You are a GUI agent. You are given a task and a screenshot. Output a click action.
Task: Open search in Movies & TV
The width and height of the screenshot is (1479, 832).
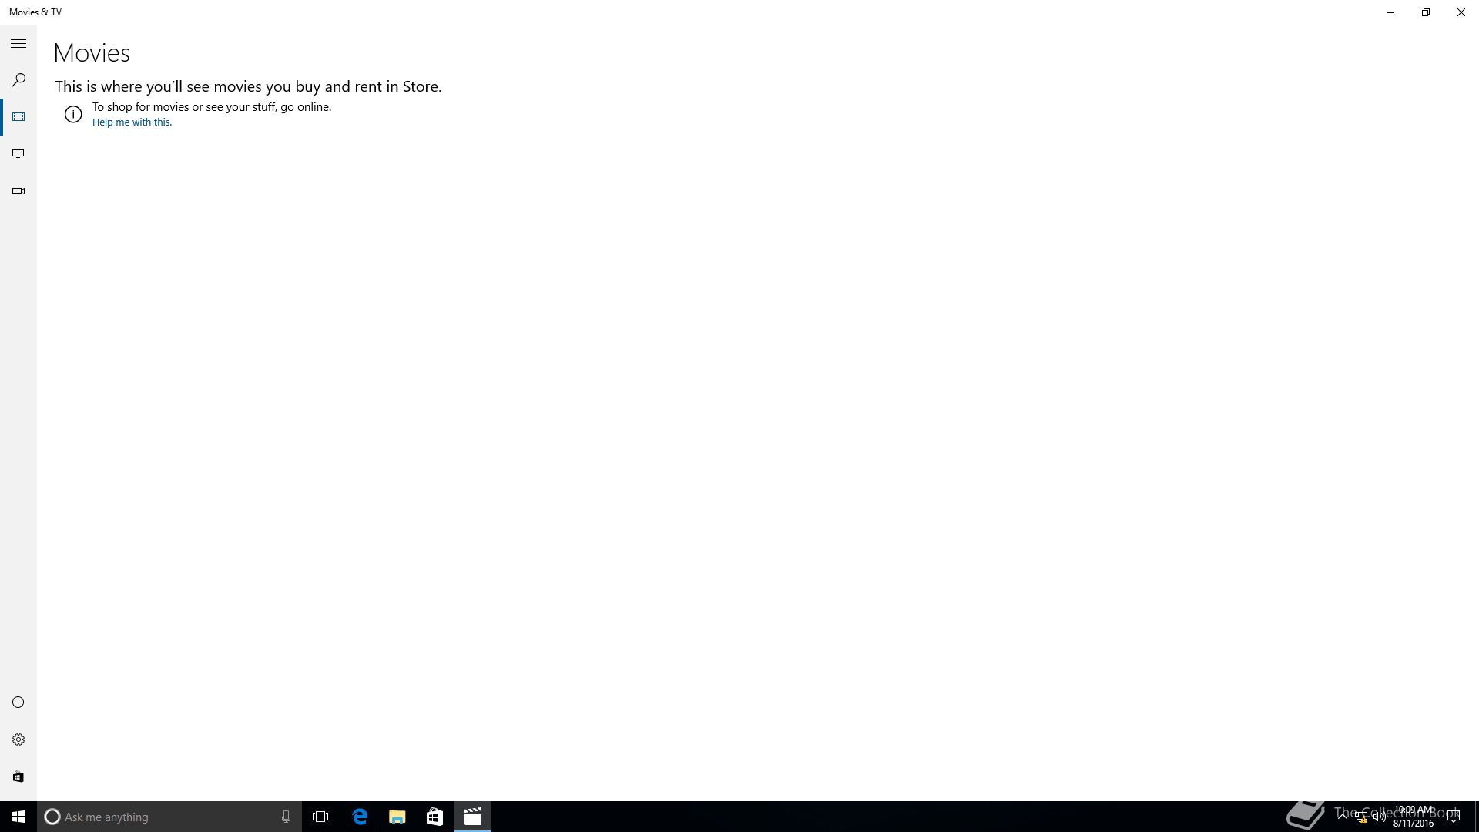point(18,80)
